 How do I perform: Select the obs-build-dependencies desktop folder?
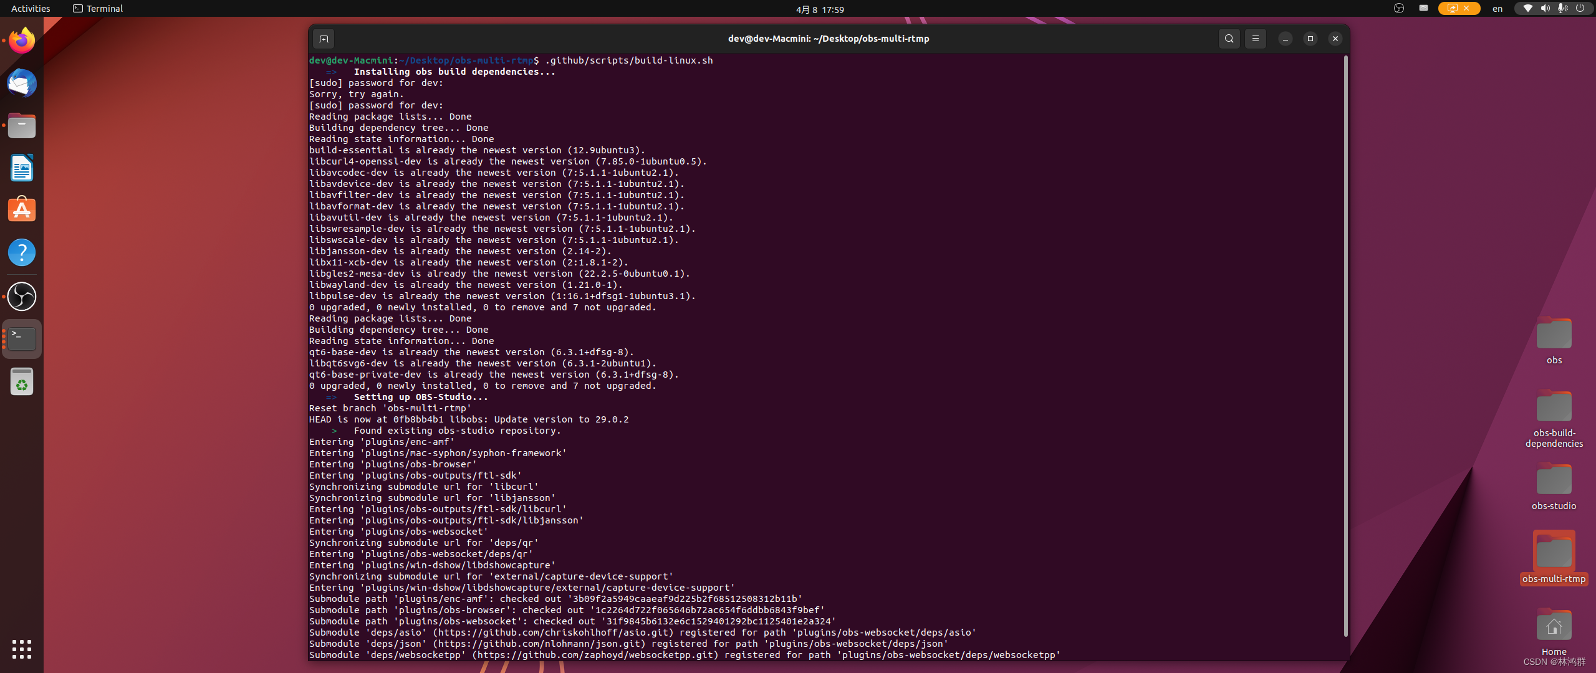pyautogui.click(x=1554, y=418)
